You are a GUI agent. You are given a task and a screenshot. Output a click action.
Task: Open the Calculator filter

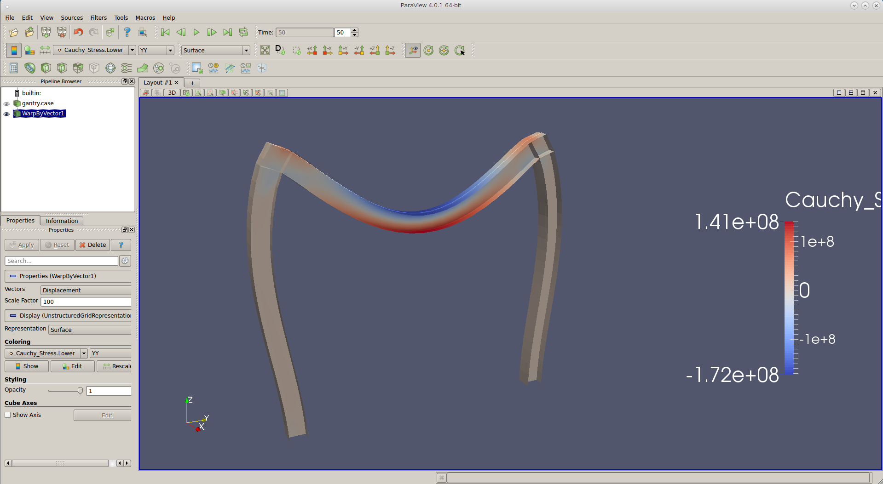13,68
